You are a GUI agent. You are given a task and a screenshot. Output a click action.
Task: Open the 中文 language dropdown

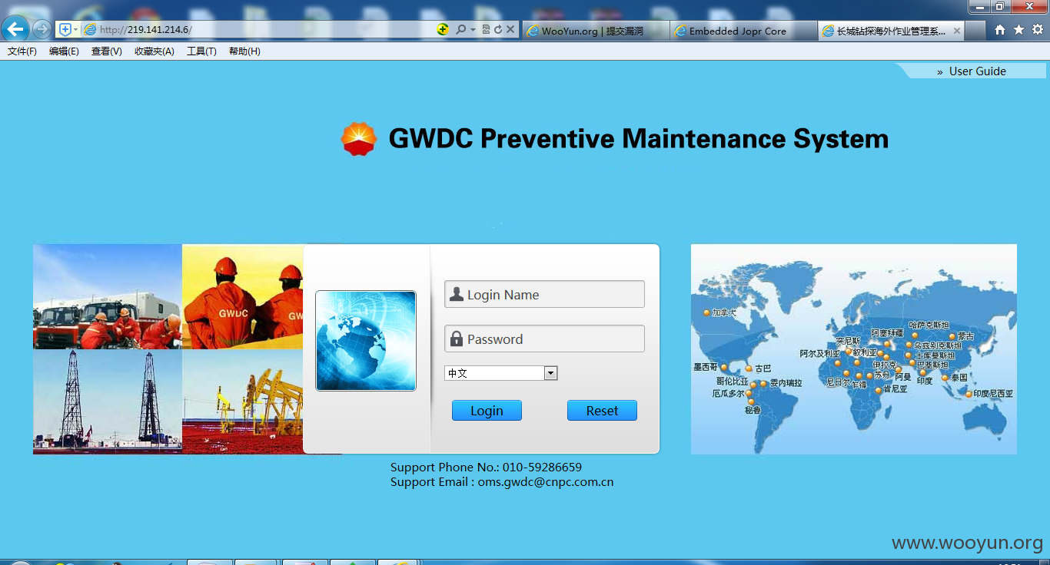500,373
